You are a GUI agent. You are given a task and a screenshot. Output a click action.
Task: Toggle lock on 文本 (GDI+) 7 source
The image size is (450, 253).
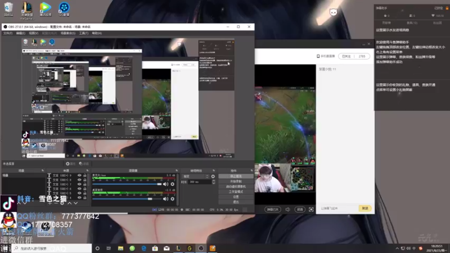(85, 184)
